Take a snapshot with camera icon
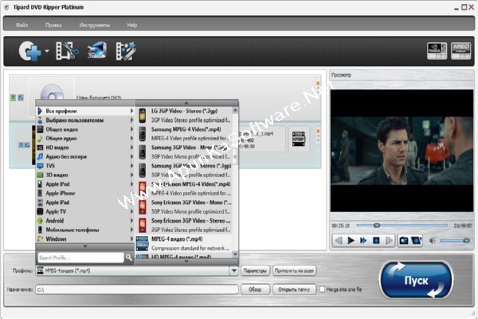Viewport: 478px width, 319px height. tap(404, 241)
